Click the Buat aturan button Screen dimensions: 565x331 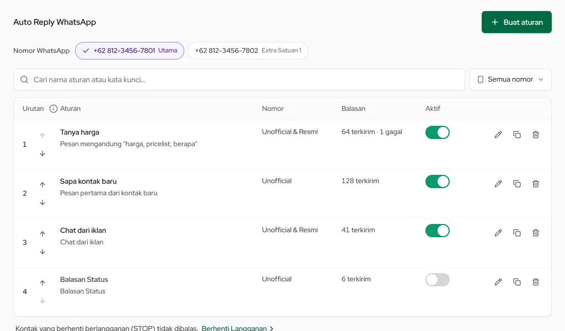pyautogui.click(x=516, y=22)
